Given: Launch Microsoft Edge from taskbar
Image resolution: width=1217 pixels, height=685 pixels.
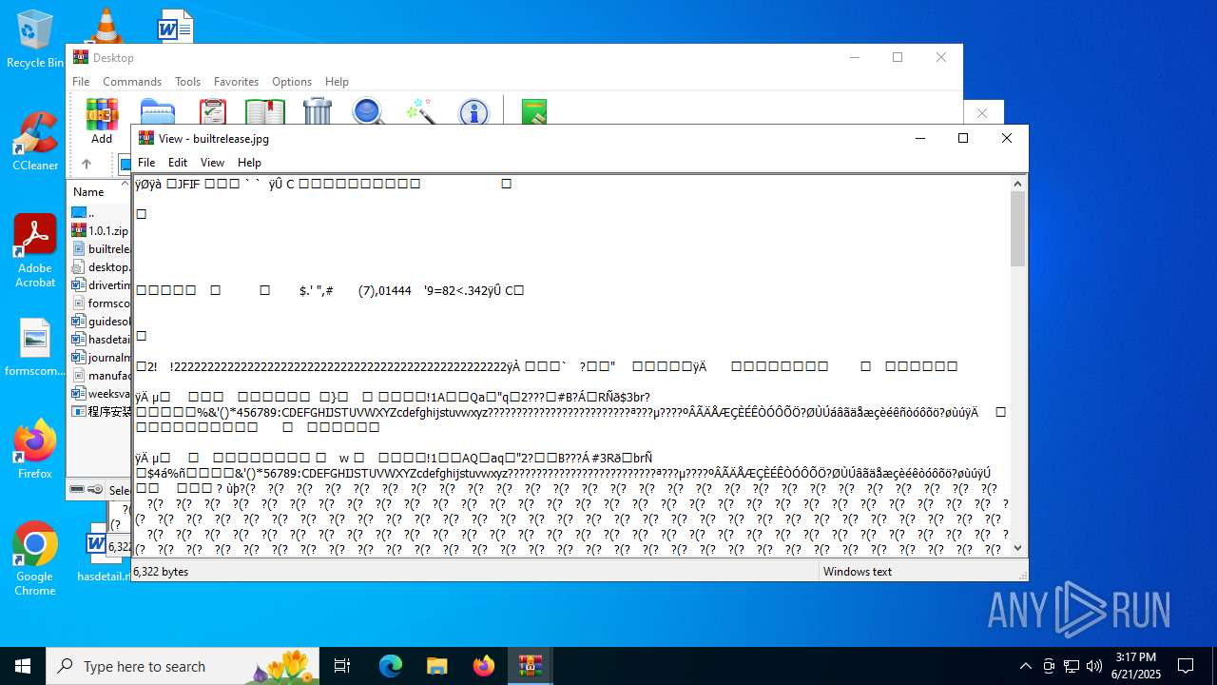Looking at the screenshot, I should coord(391,666).
